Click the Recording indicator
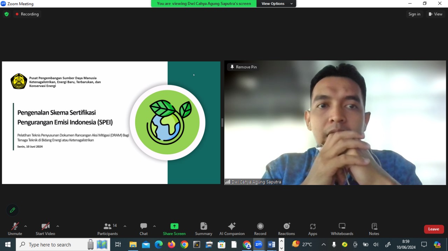The height and width of the screenshot is (251, 448). [x=27, y=14]
